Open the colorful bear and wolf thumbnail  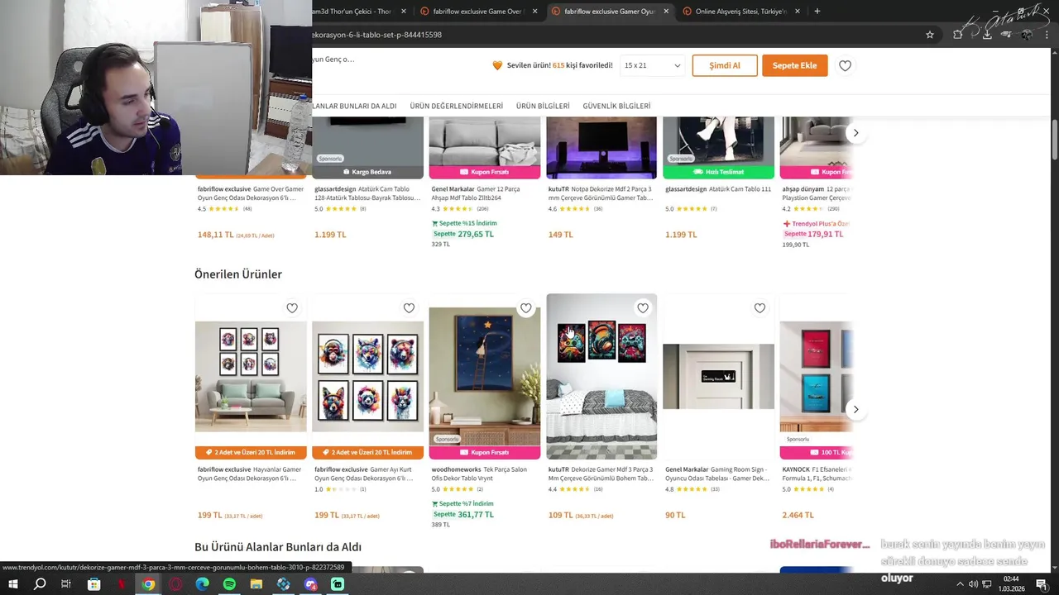coord(367,377)
